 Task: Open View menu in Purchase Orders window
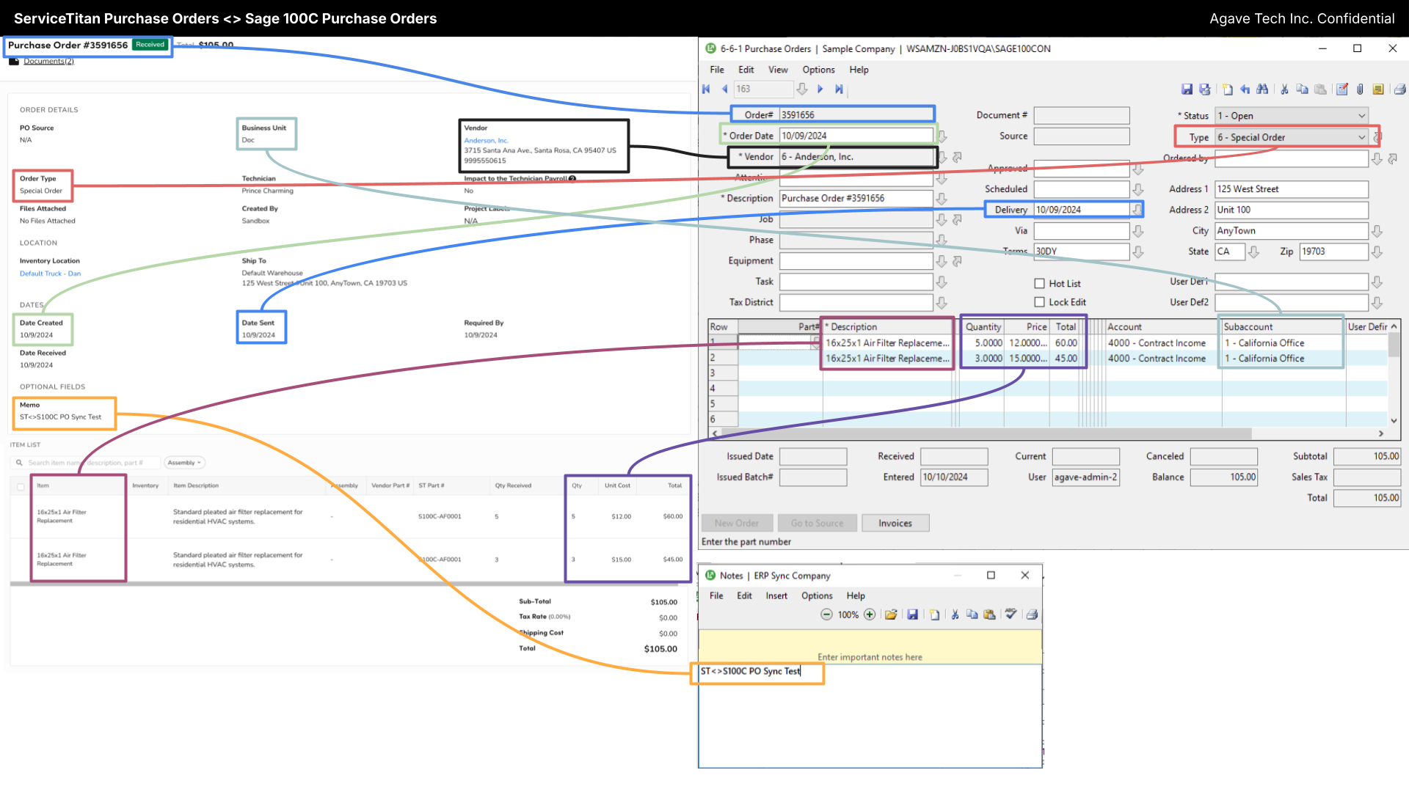(778, 70)
